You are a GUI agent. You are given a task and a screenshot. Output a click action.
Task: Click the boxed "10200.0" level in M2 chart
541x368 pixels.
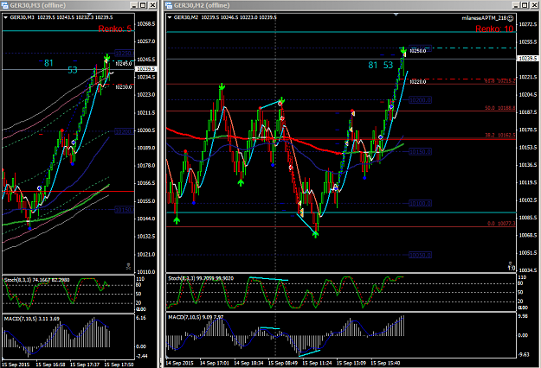coord(420,100)
